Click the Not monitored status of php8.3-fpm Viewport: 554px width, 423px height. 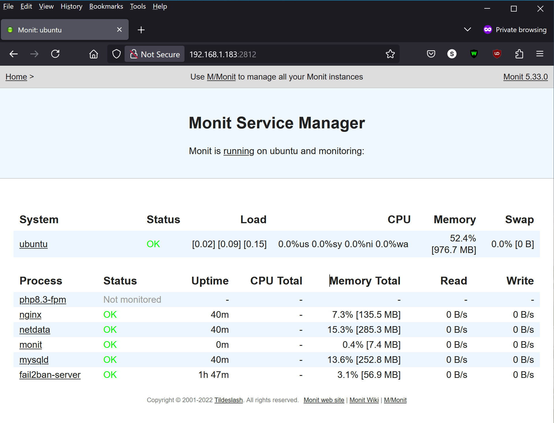(132, 300)
